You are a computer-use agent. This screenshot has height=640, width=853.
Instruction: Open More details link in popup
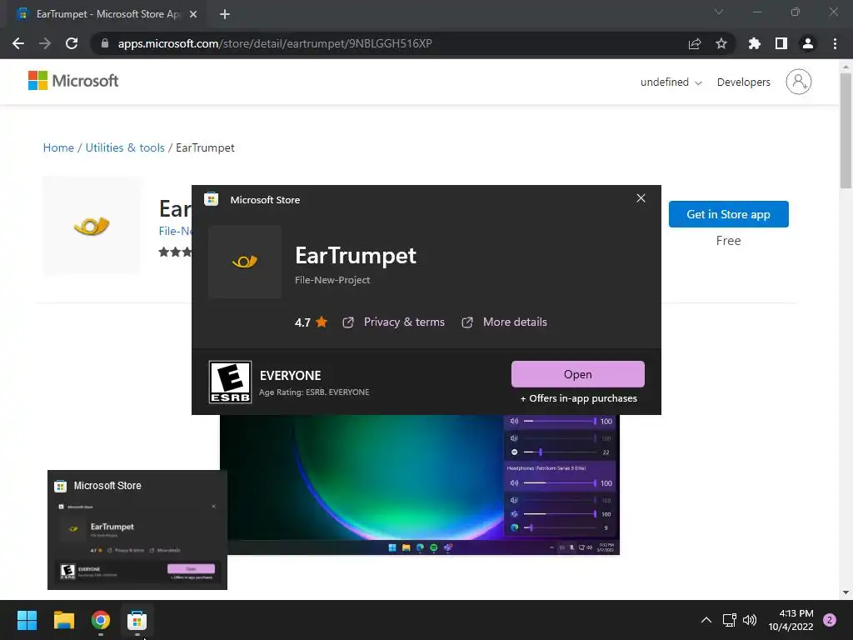point(515,322)
